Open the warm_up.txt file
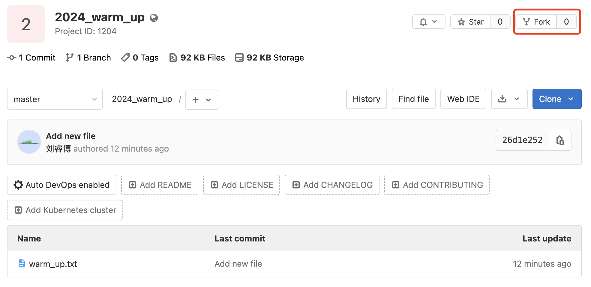591x287 pixels. point(53,264)
